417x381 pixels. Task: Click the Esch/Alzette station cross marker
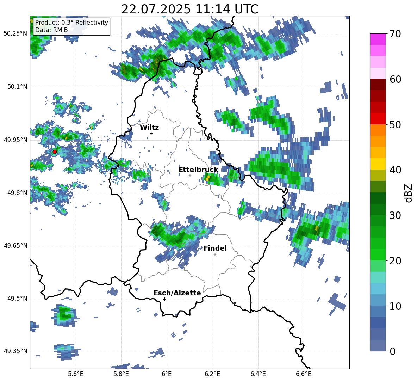pos(164,299)
